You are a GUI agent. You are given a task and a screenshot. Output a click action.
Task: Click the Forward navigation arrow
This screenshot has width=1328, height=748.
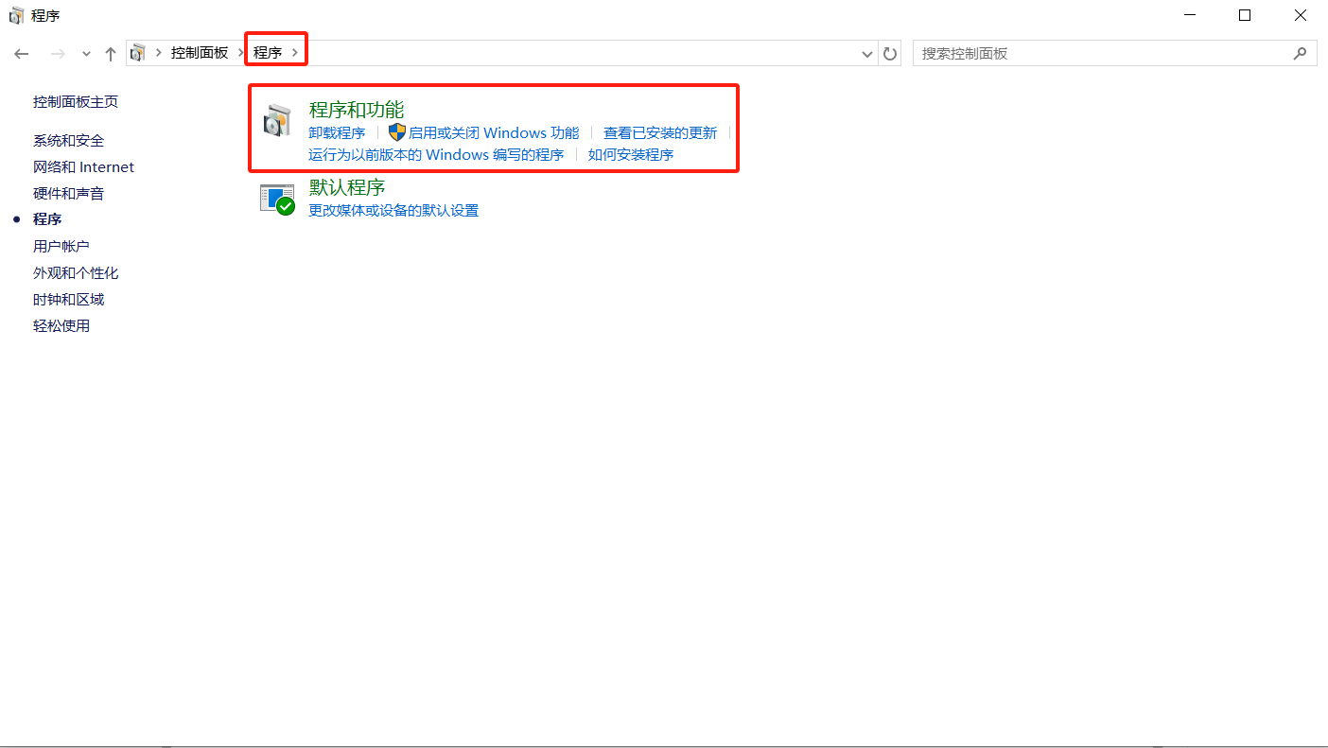coord(58,54)
